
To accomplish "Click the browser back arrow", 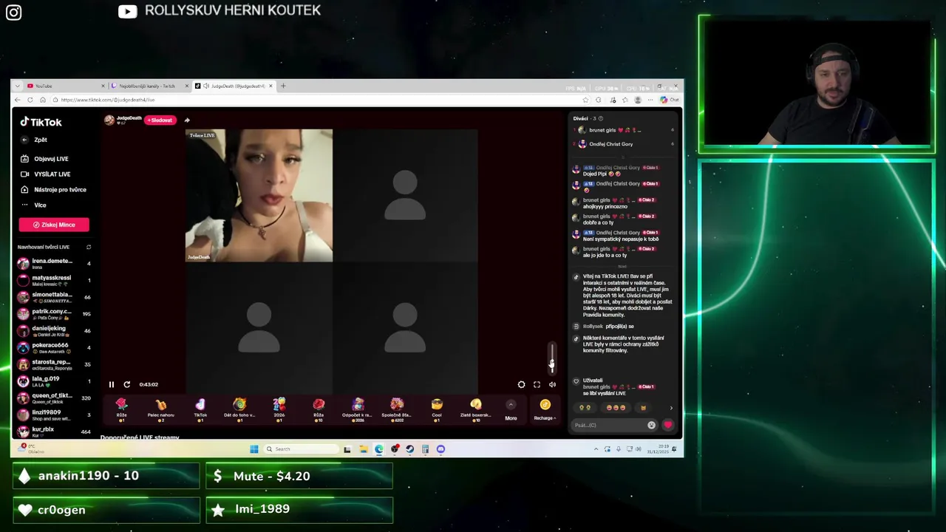I will [18, 100].
